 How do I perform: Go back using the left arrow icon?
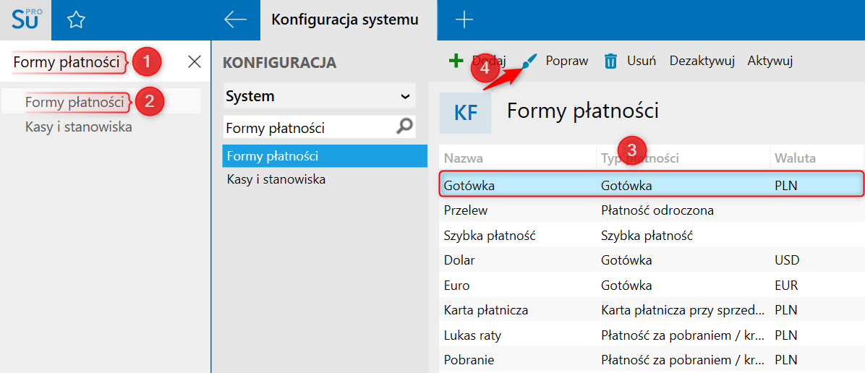click(x=236, y=20)
